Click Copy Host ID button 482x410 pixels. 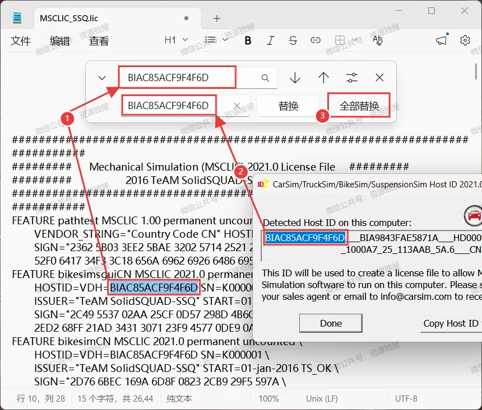pyautogui.click(x=451, y=323)
